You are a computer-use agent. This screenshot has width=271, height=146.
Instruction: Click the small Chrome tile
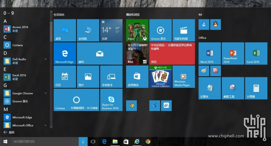(132, 105)
